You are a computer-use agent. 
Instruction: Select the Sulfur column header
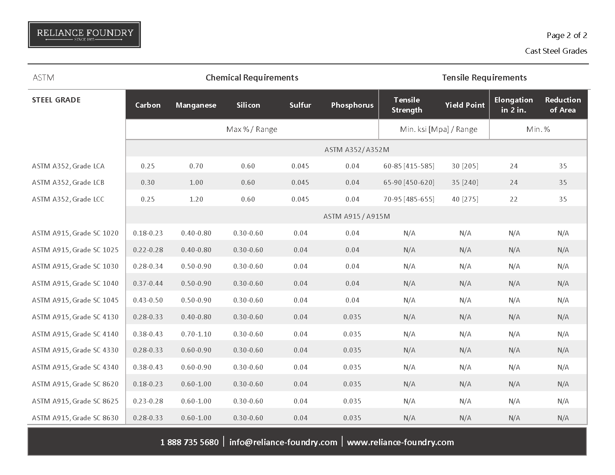tap(300, 105)
